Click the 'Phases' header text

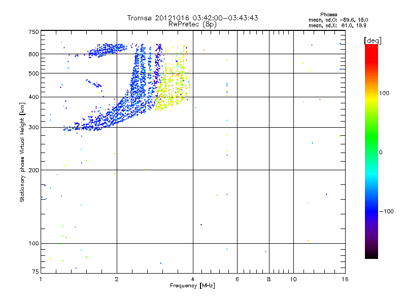point(328,15)
